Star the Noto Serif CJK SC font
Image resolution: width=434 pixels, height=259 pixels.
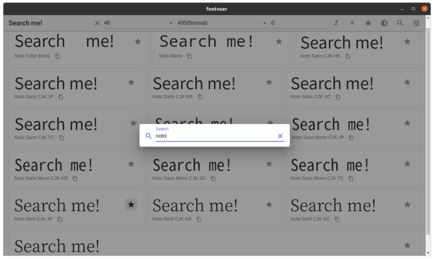(x=407, y=205)
